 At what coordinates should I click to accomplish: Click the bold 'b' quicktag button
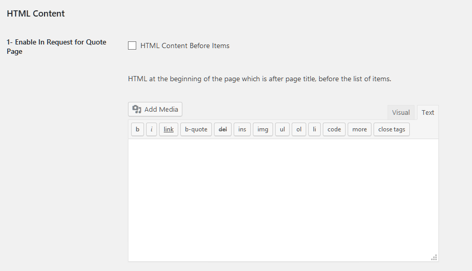coord(137,129)
